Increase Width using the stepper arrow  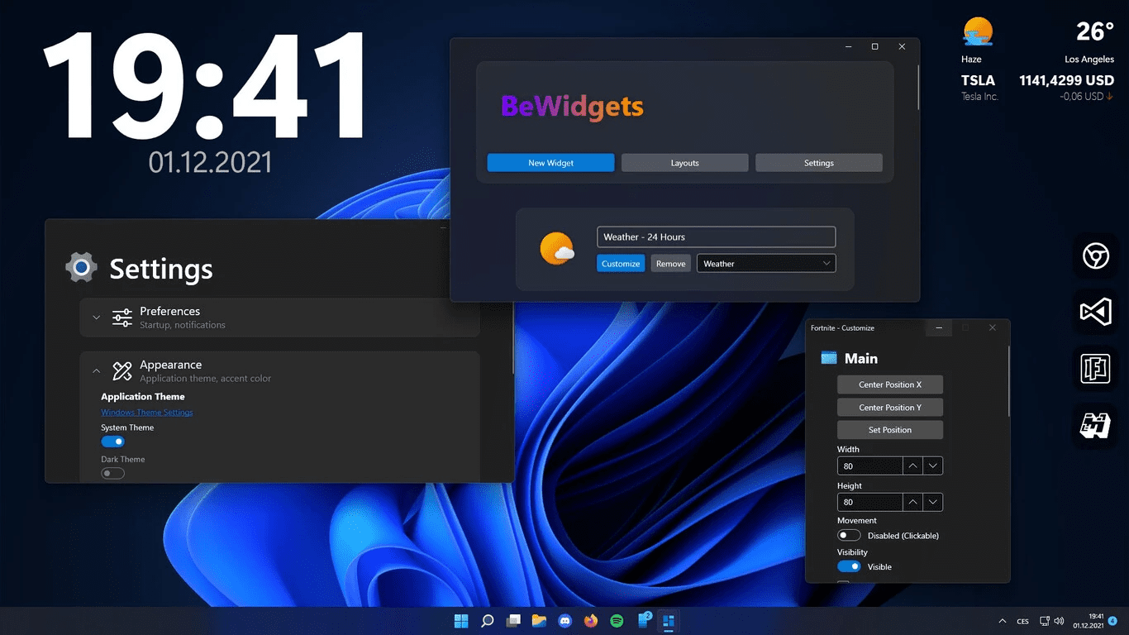tap(912, 466)
